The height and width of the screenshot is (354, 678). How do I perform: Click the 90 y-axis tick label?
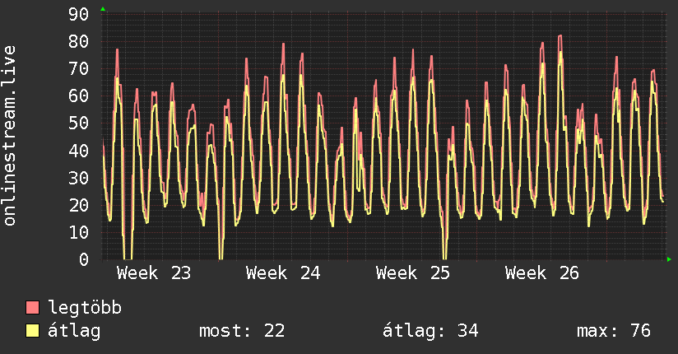[79, 14]
